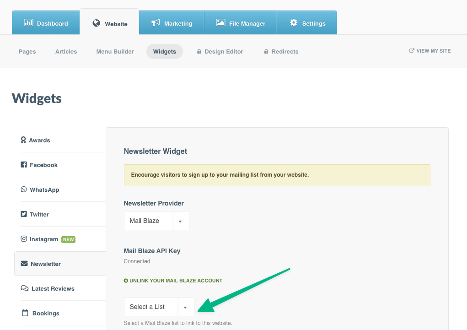Click the Instagram camera icon
The height and width of the screenshot is (330, 467).
click(x=24, y=239)
